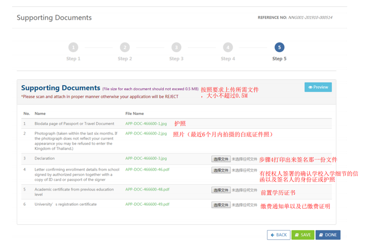Screen dimensions: 367x246
Task: Open file APP-DOC-466600-49.pdf
Action: coord(147,204)
